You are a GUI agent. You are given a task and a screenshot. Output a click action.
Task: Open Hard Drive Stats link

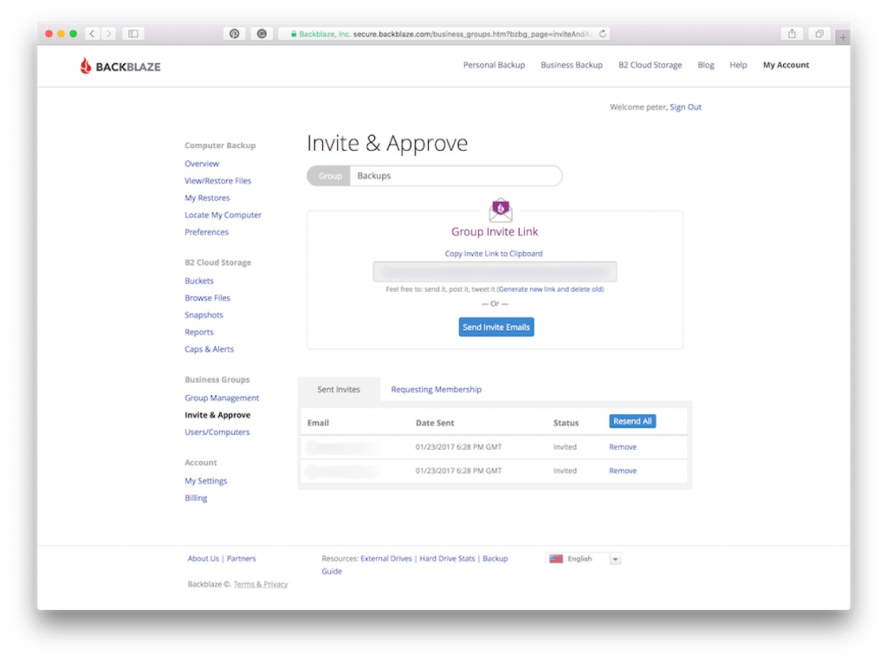[x=447, y=559]
